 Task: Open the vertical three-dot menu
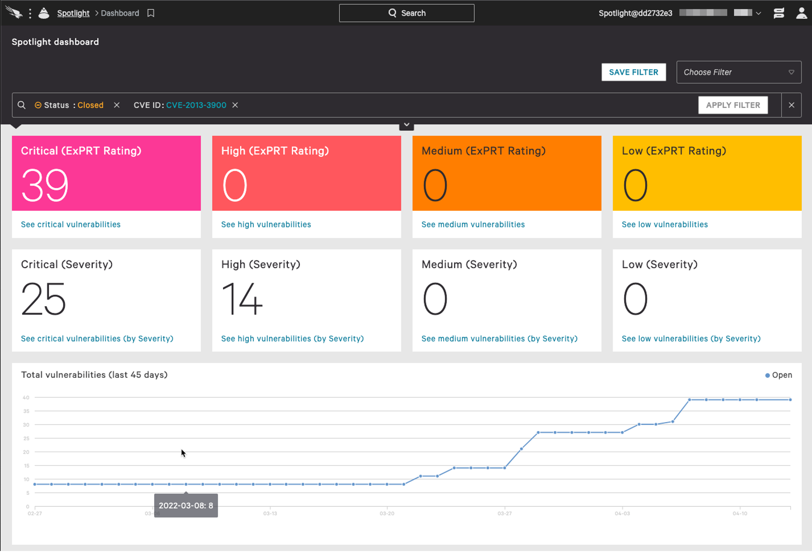coord(30,13)
